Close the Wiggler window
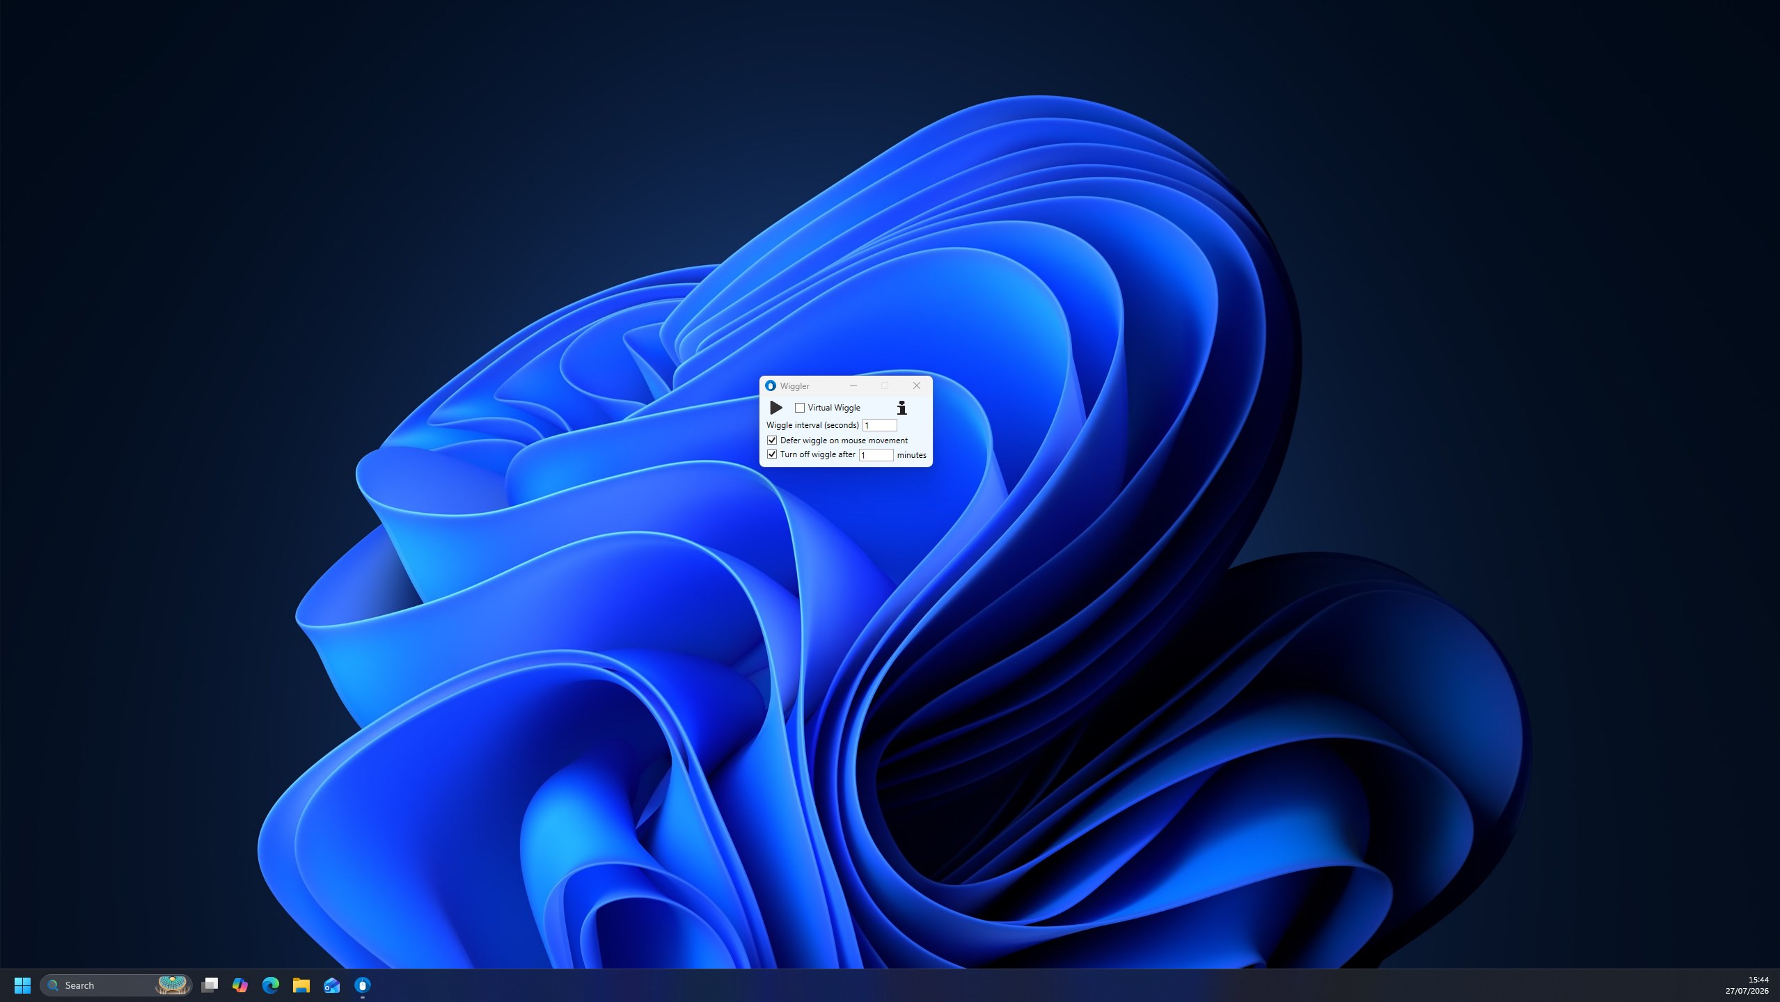 (x=917, y=385)
